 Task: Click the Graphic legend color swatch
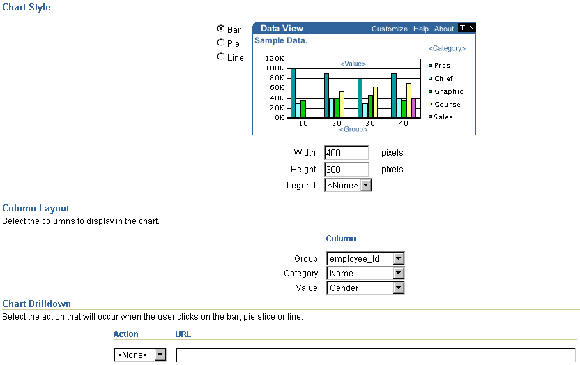pos(430,91)
